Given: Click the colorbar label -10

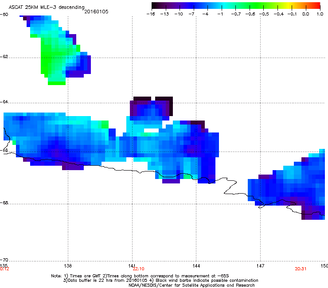Looking at the screenshot, I should (x=179, y=14).
